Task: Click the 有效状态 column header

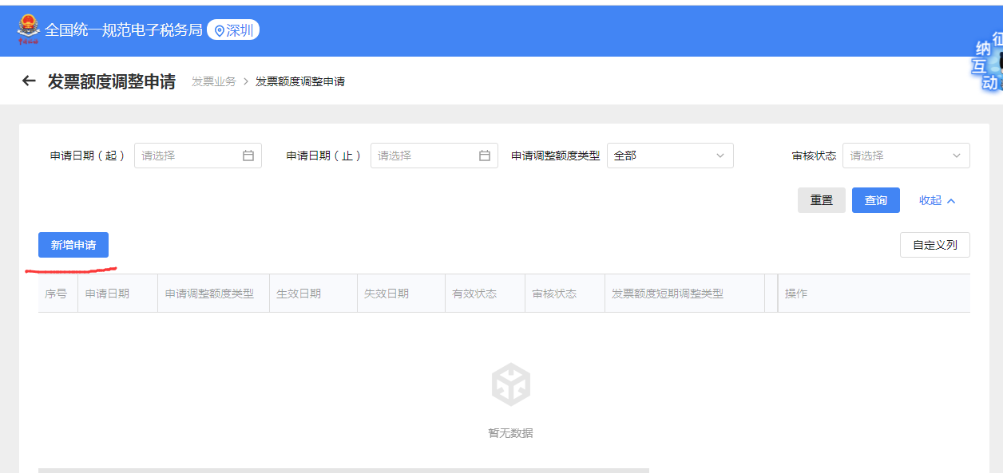Action: pyautogui.click(x=474, y=294)
